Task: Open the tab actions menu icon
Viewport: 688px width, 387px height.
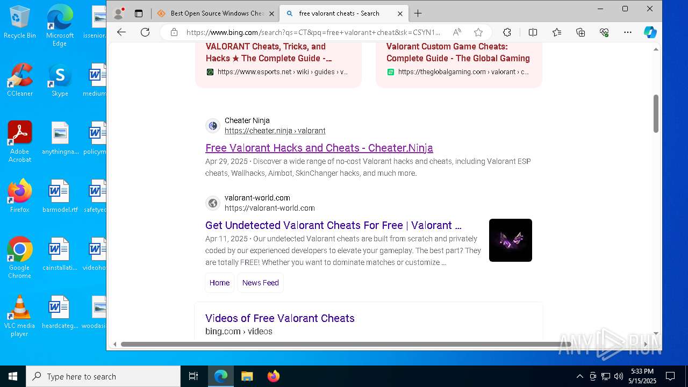Action: click(x=139, y=13)
